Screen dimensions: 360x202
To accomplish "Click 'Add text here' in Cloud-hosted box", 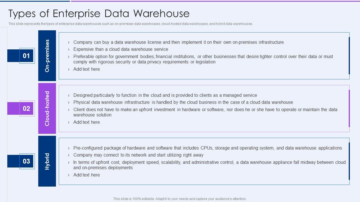I will click(86, 122).
